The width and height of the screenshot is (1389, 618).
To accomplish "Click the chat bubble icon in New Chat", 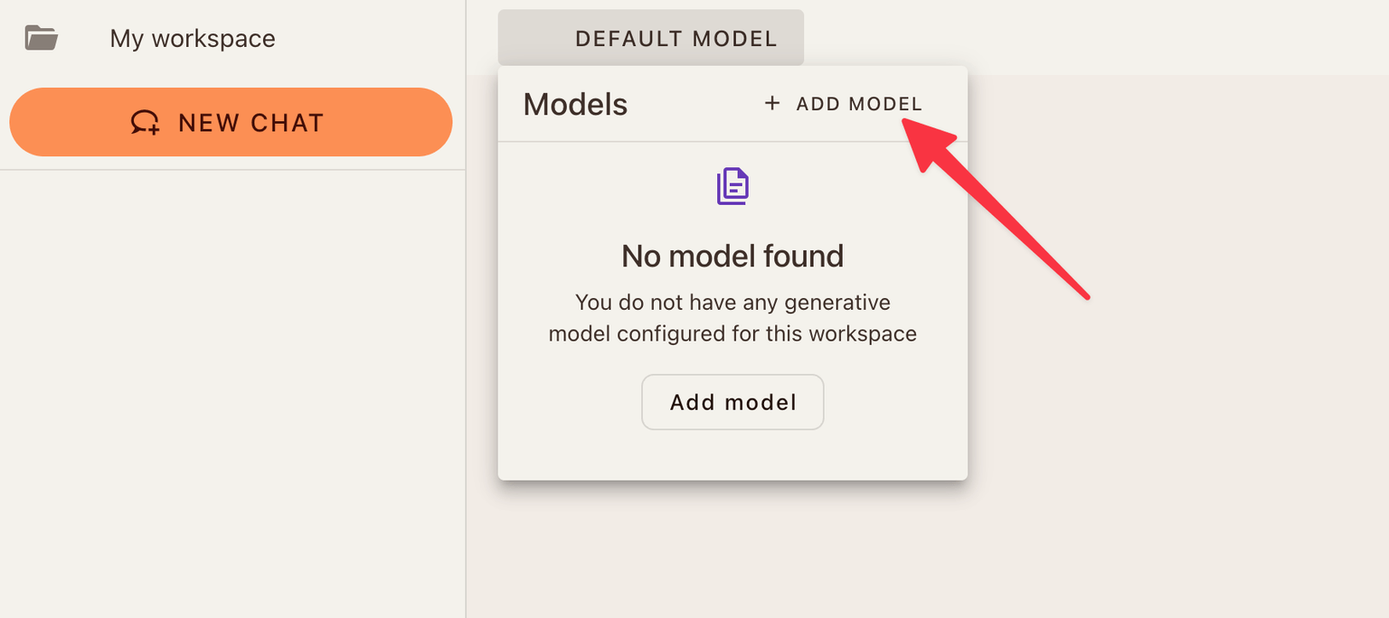I will click(x=145, y=123).
